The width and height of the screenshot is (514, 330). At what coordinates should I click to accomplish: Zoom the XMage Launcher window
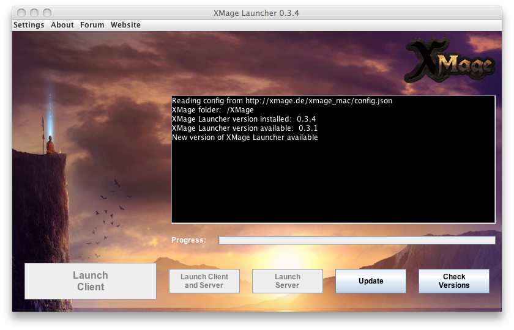47,13
